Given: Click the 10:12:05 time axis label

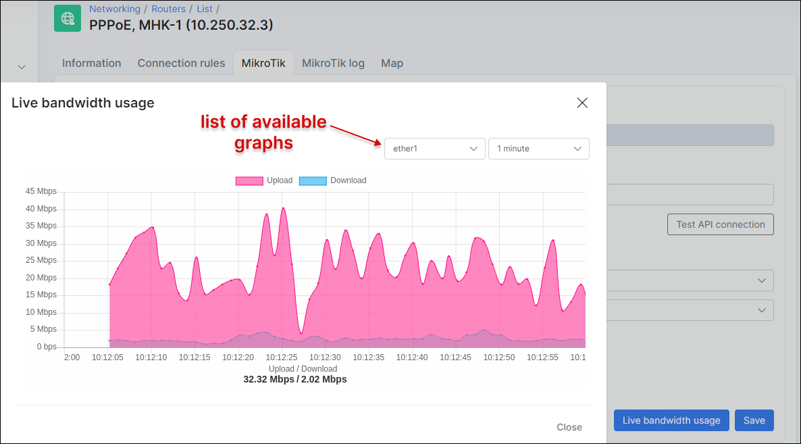Looking at the screenshot, I should click(107, 357).
